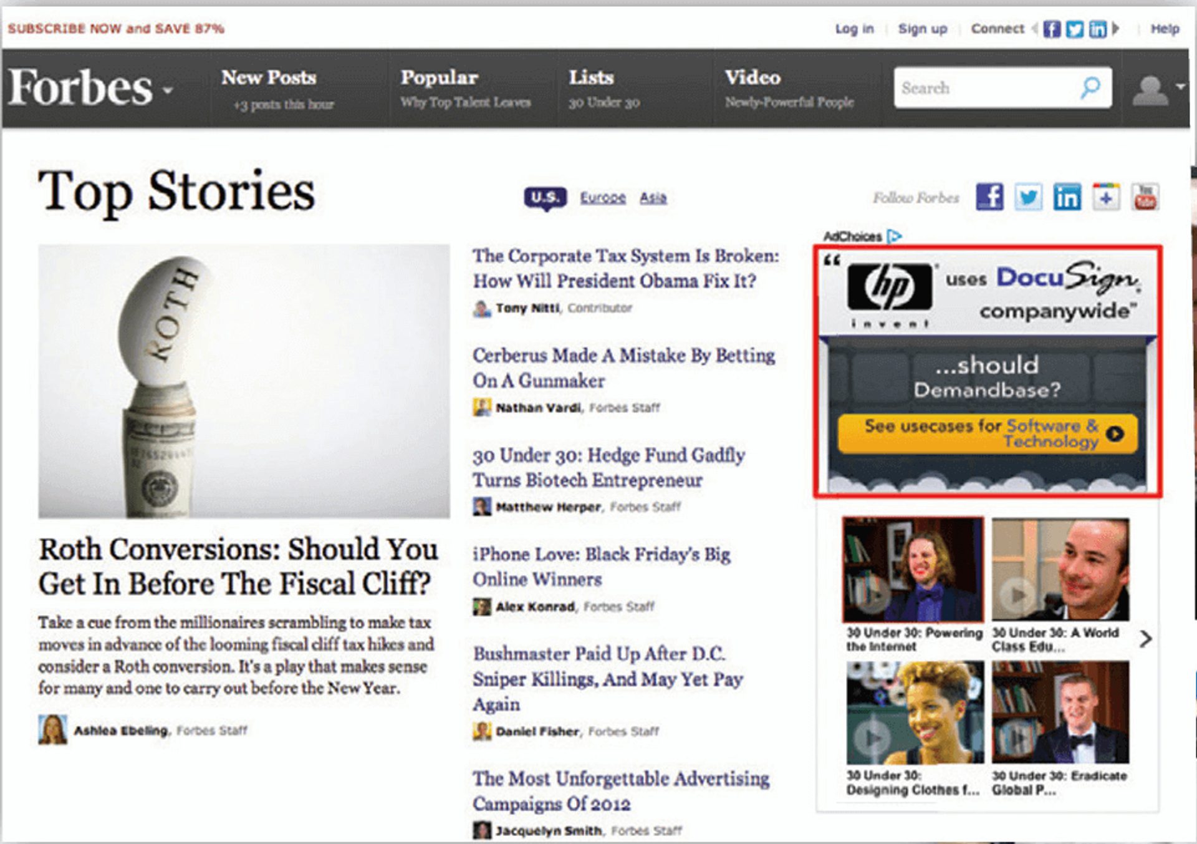Click the small Facebook icon next to Connect
Viewport: 1197px width, 844px height.
pyautogui.click(x=1052, y=29)
